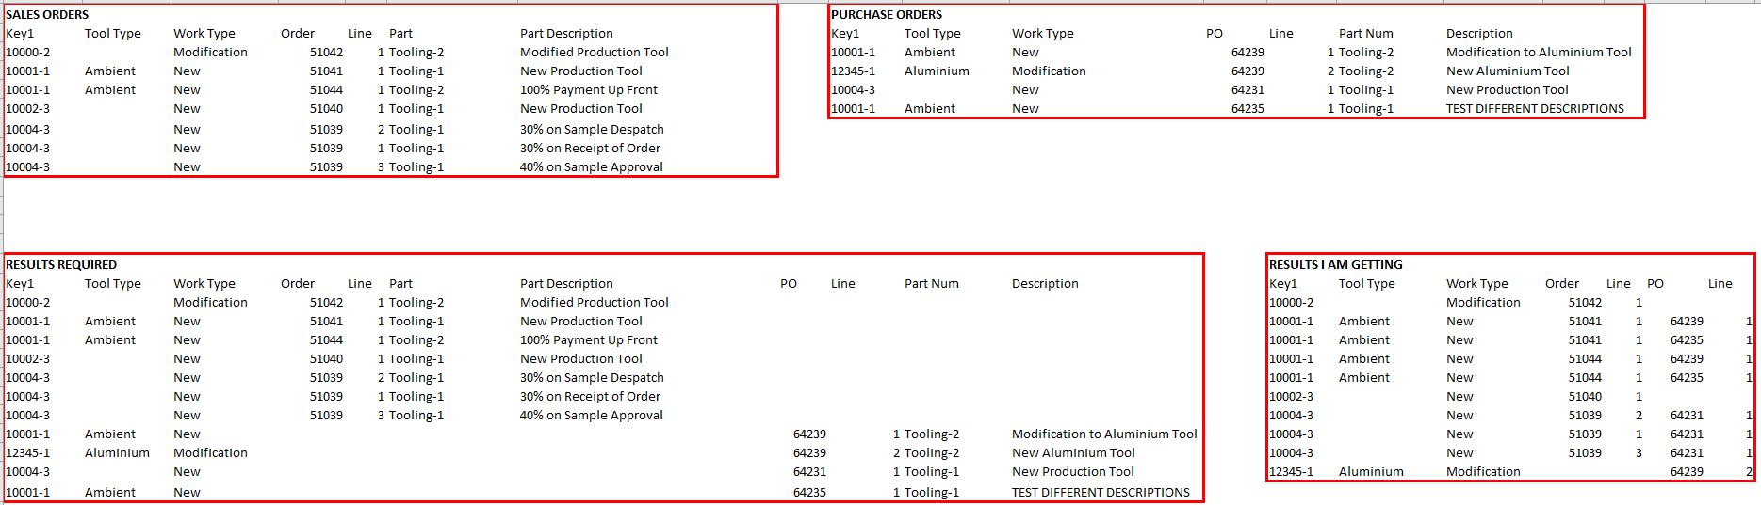Select key 10002-3 in Sales Orders table

[28, 109]
